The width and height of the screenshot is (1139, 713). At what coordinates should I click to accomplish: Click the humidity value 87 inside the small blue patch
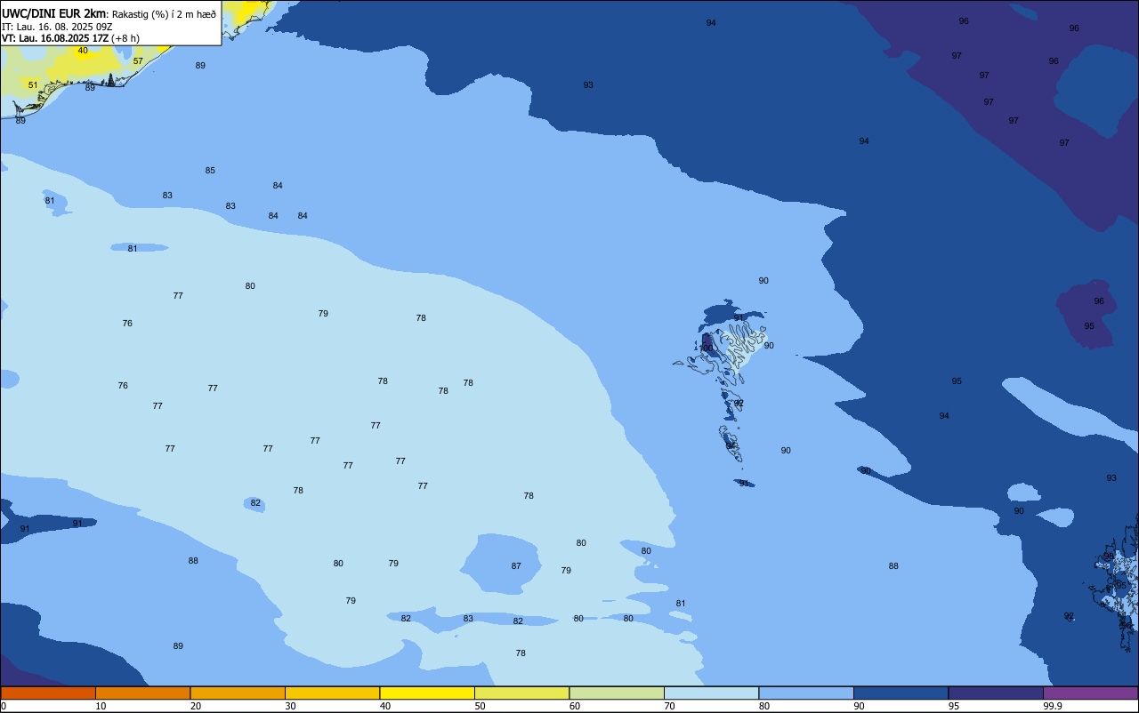[516, 566]
